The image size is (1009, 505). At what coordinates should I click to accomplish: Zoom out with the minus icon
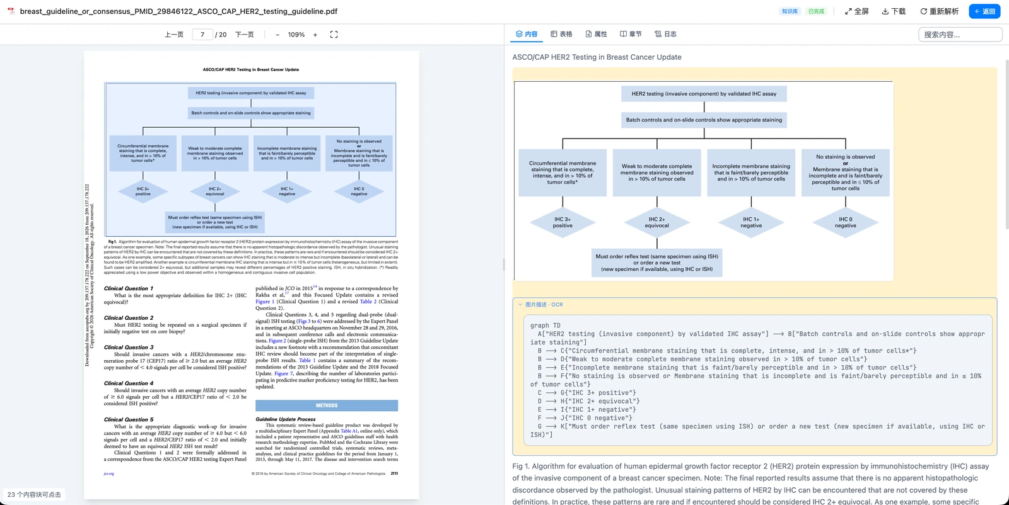click(277, 35)
